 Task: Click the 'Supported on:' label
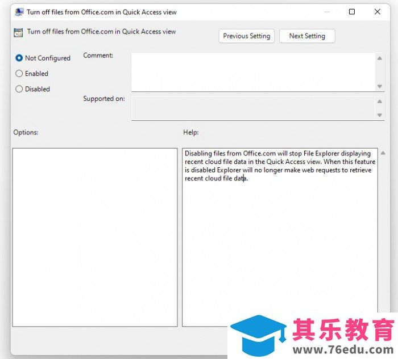coord(104,99)
